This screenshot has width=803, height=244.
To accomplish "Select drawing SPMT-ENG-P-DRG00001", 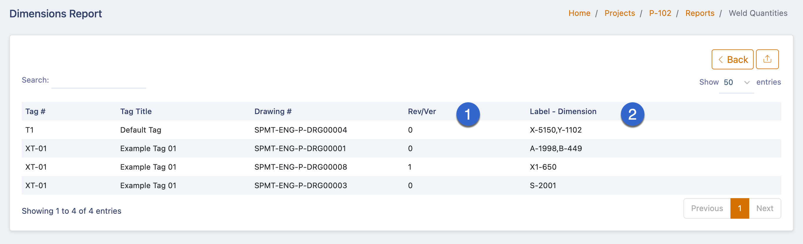I will [x=300, y=148].
